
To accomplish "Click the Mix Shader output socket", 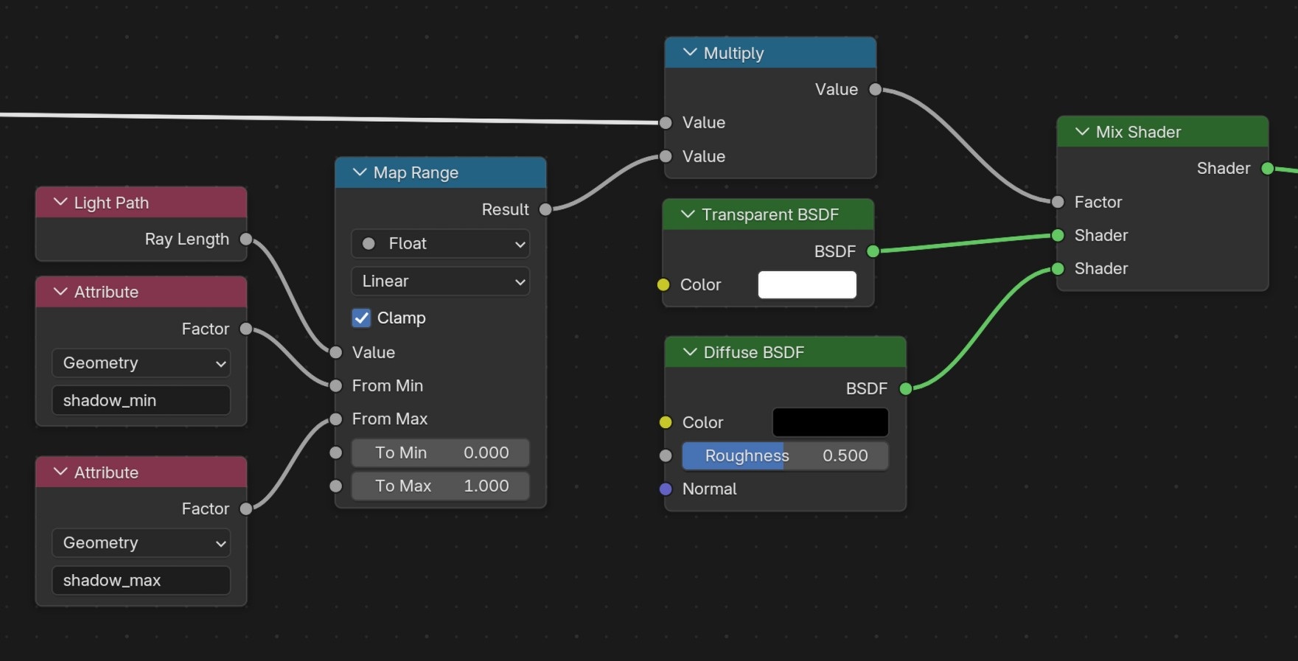I will pyautogui.click(x=1267, y=168).
